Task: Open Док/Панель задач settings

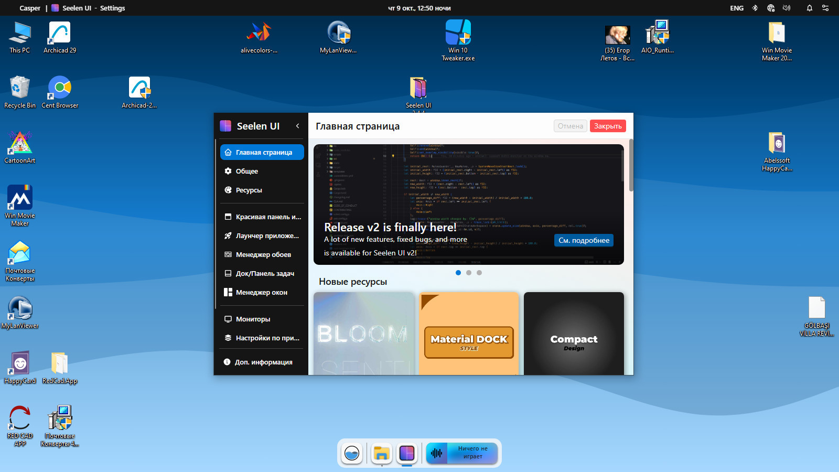Action: click(x=262, y=273)
